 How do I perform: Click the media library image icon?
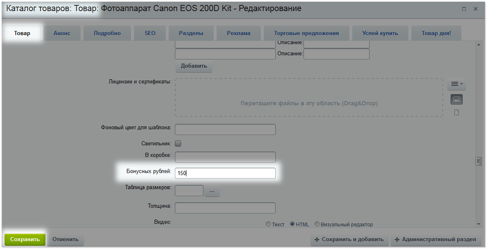pos(456,99)
